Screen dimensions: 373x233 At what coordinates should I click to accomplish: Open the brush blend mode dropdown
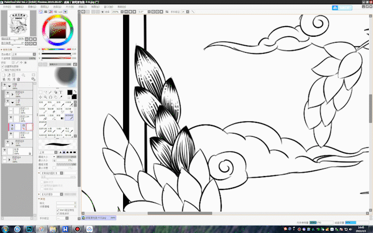point(48,152)
